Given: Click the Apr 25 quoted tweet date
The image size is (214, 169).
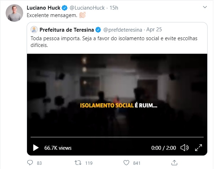Looking at the screenshot, I should pyautogui.click(x=154, y=30).
